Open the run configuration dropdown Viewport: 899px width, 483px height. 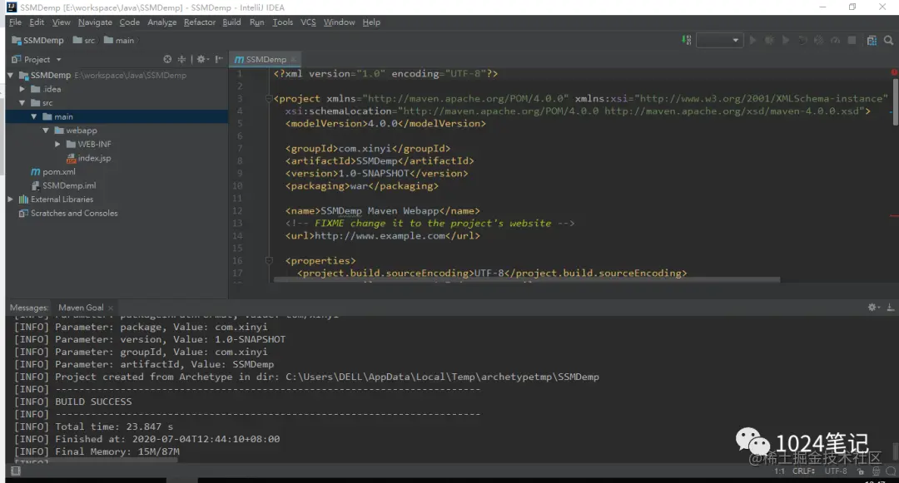coord(719,40)
